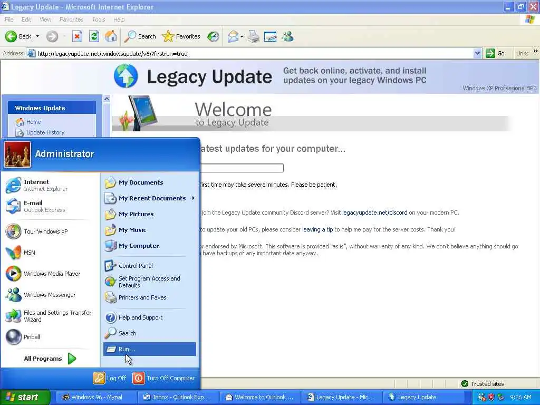Open legacyupdate.net/discord link
The width and height of the screenshot is (540, 405).
pos(375,213)
